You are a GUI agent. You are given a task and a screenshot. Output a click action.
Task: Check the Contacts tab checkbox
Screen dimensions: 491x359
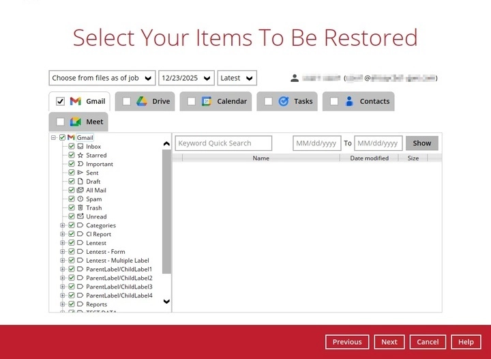coord(334,101)
